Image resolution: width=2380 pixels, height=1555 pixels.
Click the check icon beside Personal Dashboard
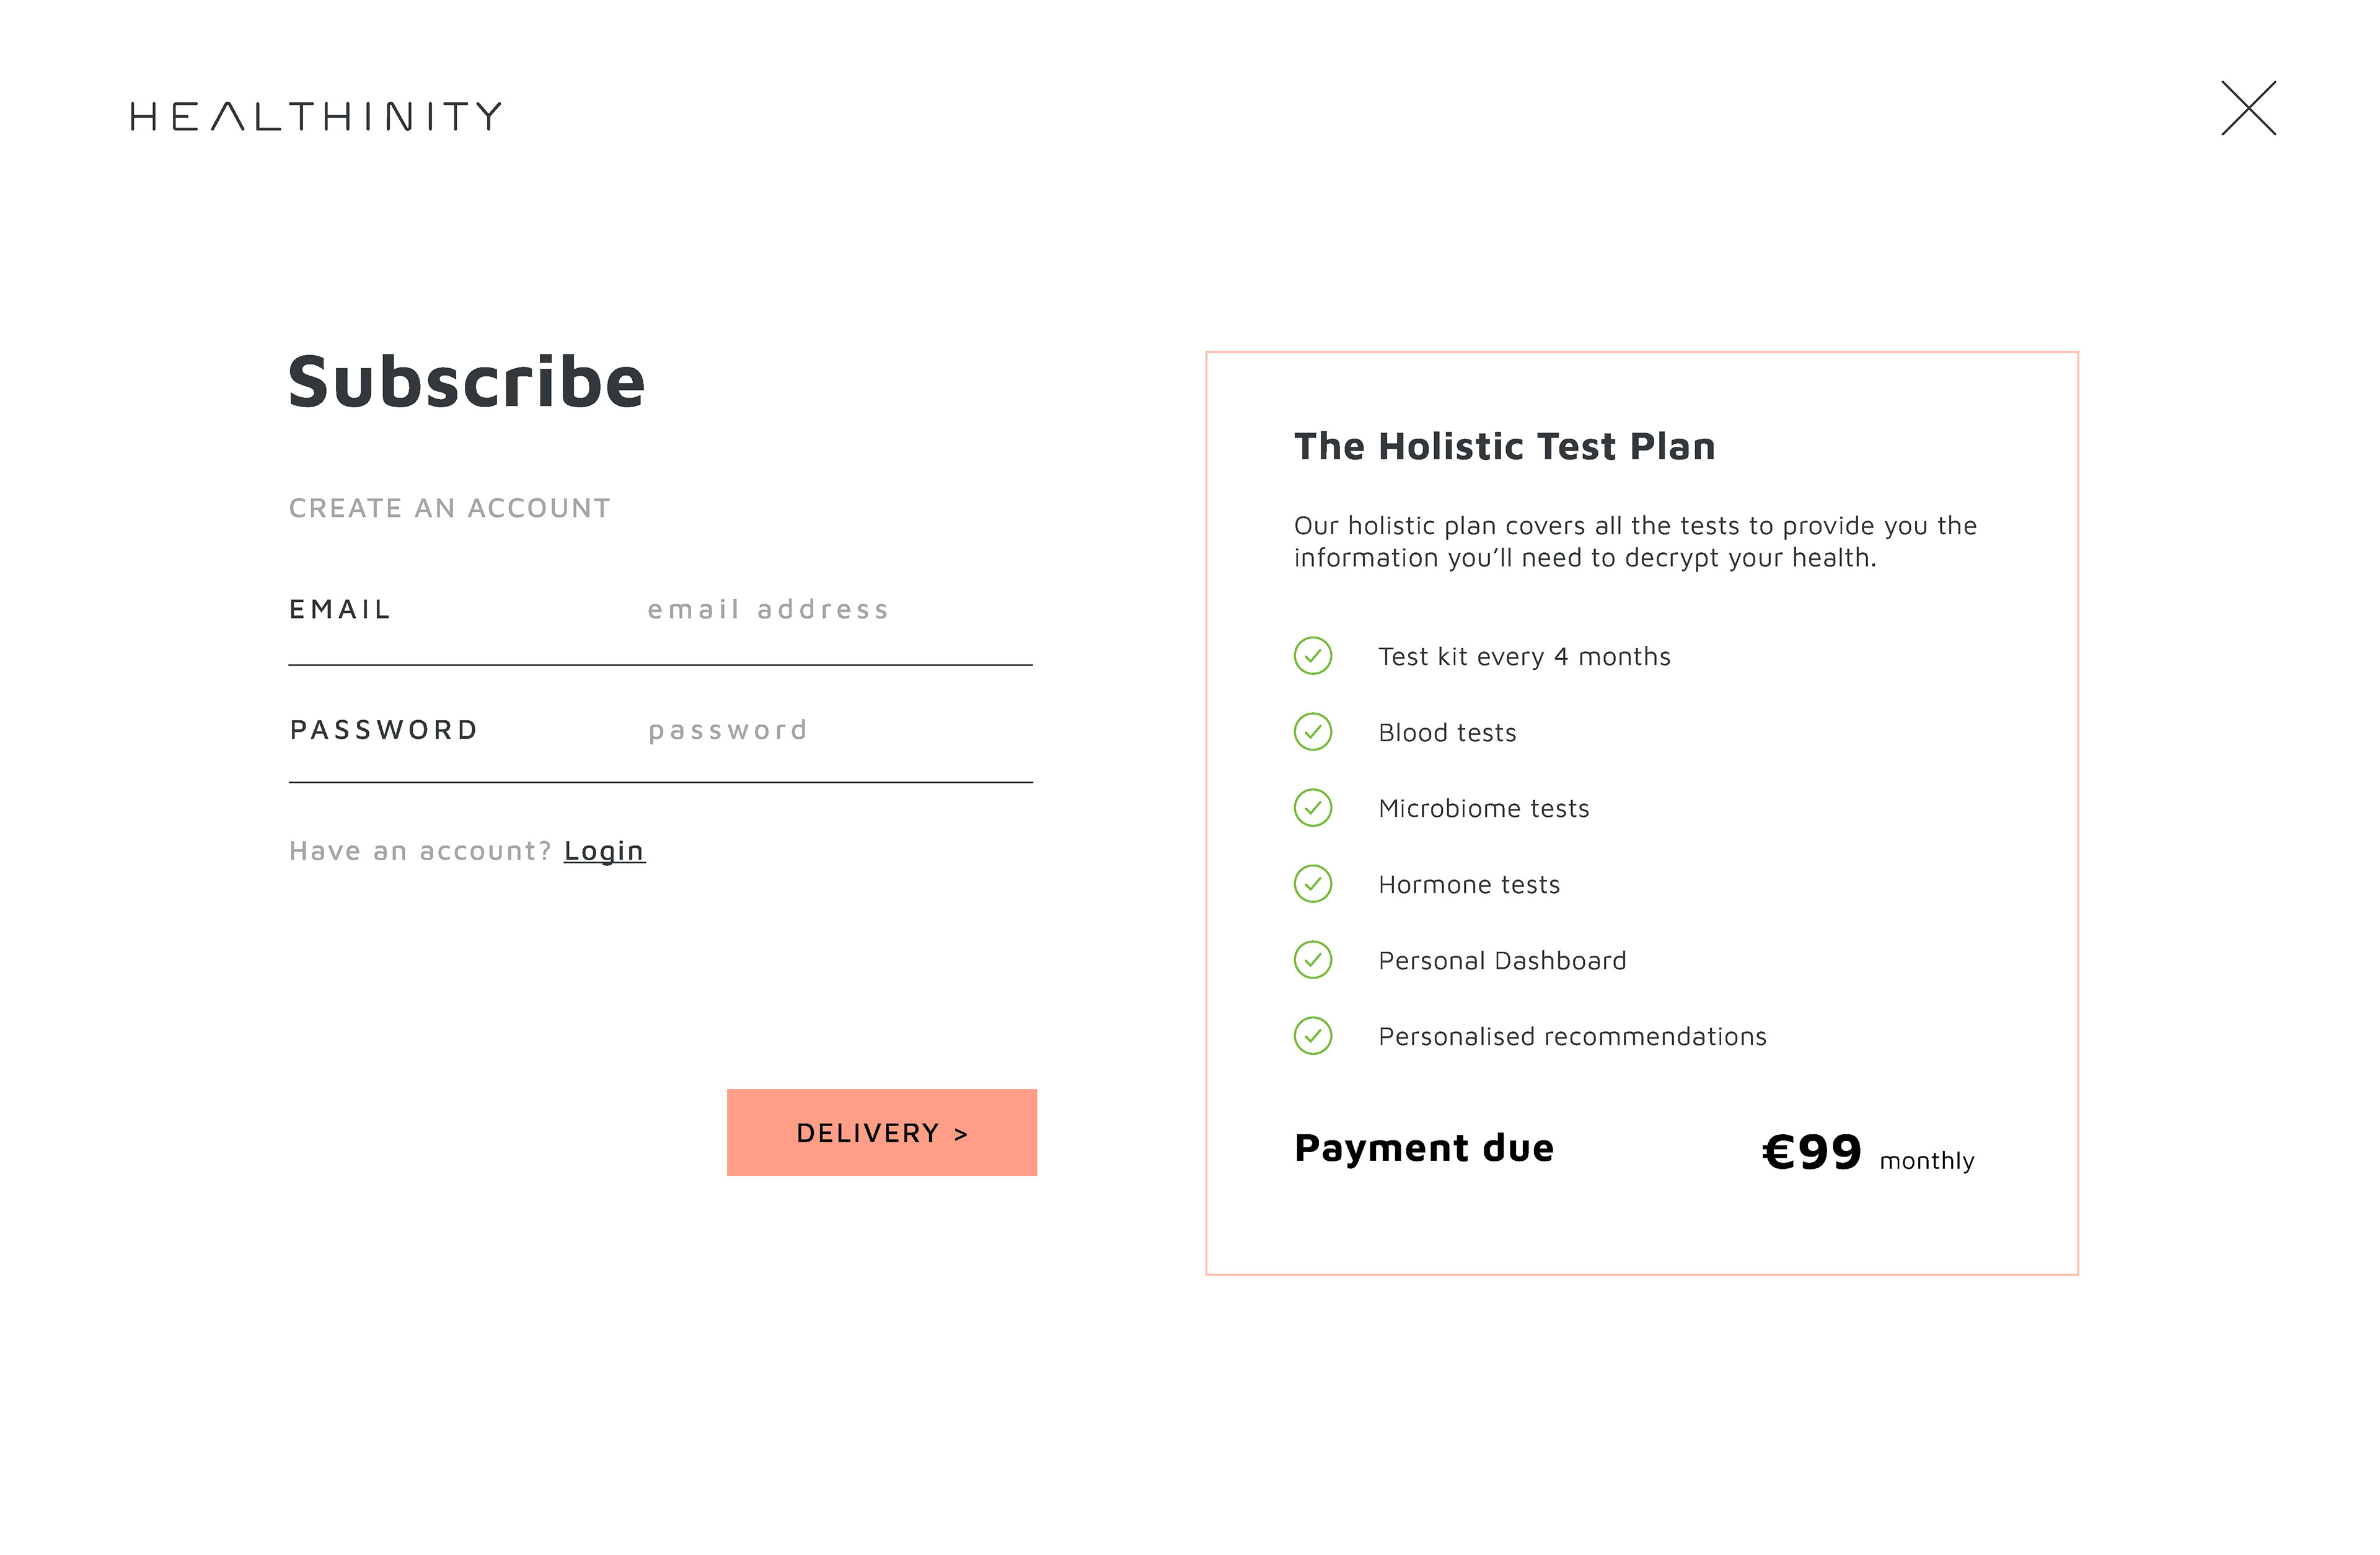[1313, 960]
